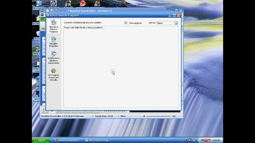
Task: Click 'Currently installed programs and updates' label
Action: [82, 23]
